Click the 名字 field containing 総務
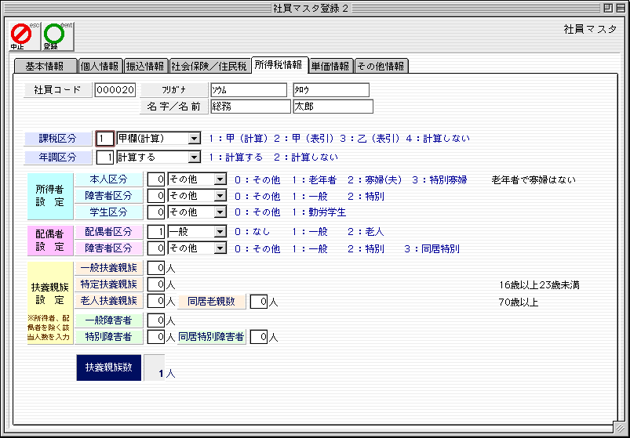Viewport: 630px width, 438px height. [251, 107]
